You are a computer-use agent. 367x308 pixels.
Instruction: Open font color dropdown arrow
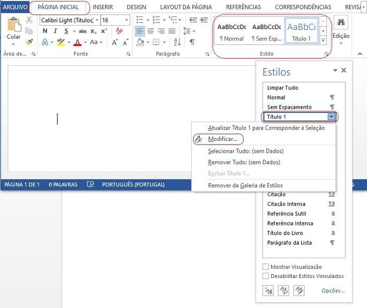(x=85, y=42)
